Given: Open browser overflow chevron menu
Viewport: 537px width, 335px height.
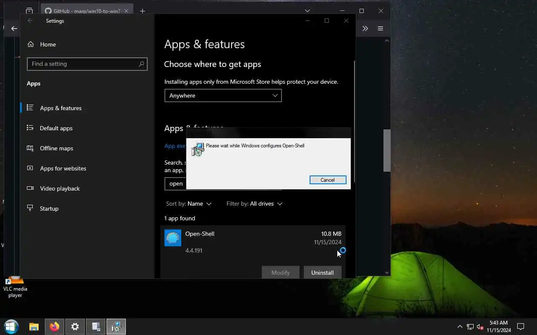Looking at the screenshot, I should click(365, 28).
